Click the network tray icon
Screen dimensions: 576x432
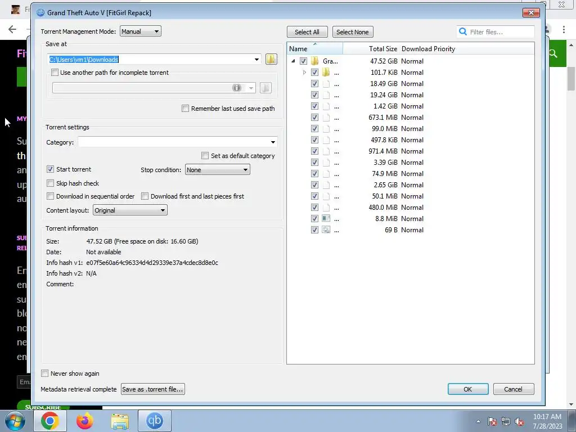tap(506, 421)
